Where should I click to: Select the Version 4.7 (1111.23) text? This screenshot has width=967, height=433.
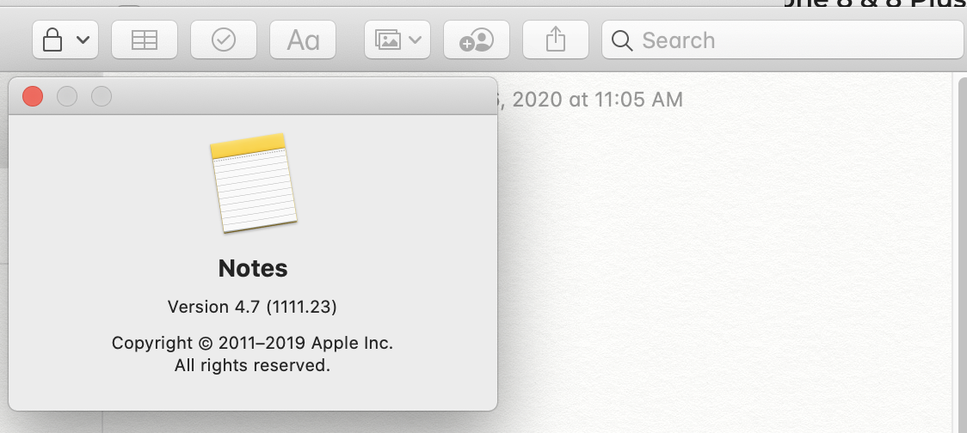pos(252,307)
